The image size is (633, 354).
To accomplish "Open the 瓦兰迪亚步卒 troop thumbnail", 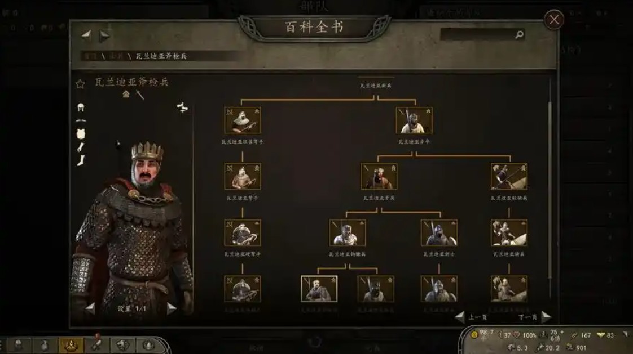I will click(414, 120).
